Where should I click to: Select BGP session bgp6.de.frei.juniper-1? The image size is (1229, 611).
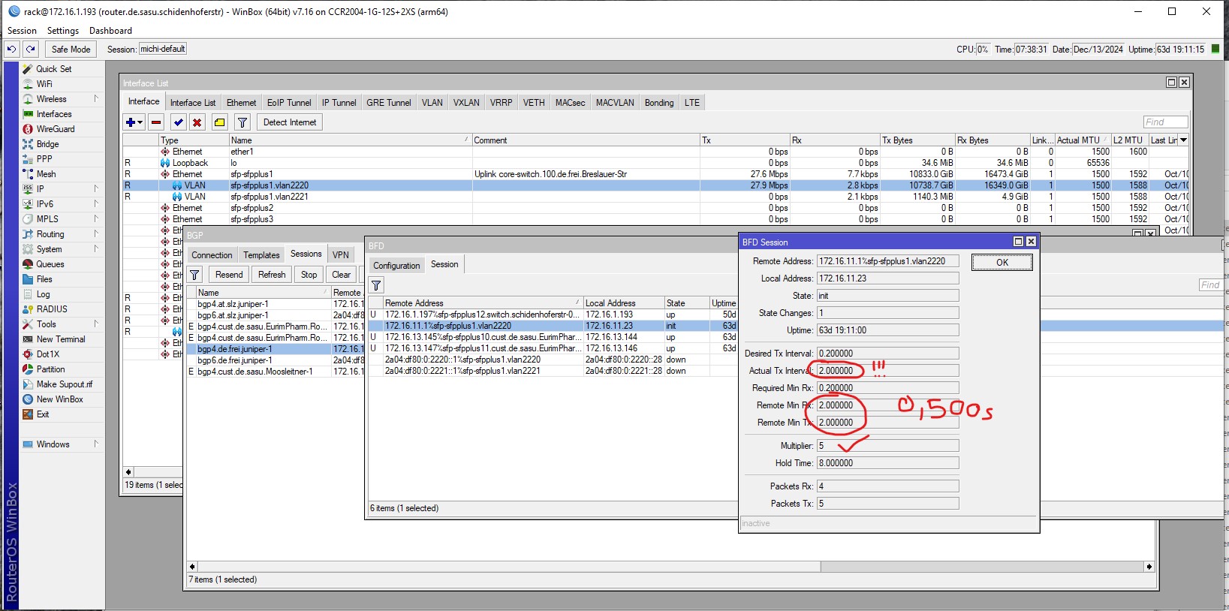point(274,360)
